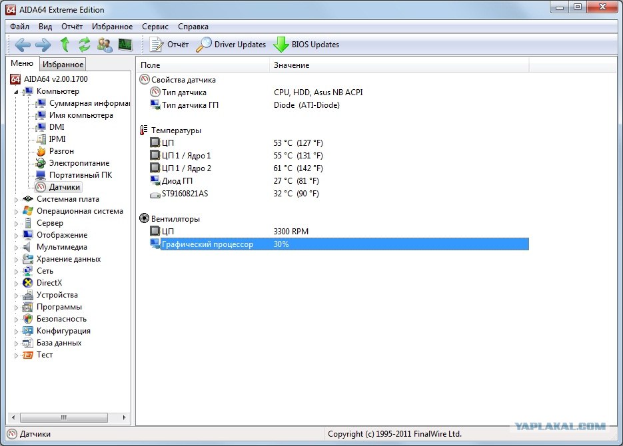Click the DirectX yellow X icon
This screenshot has height=446, width=623.
[28, 282]
